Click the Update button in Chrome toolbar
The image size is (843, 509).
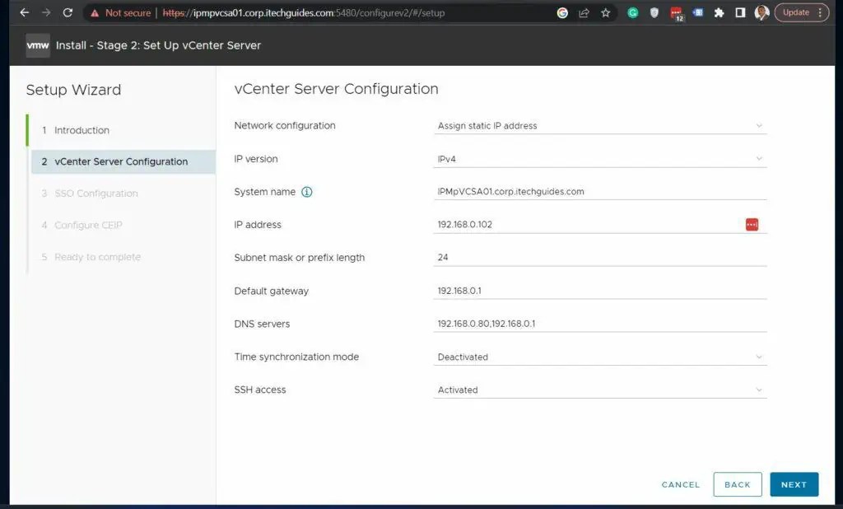pyautogui.click(x=795, y=12)
